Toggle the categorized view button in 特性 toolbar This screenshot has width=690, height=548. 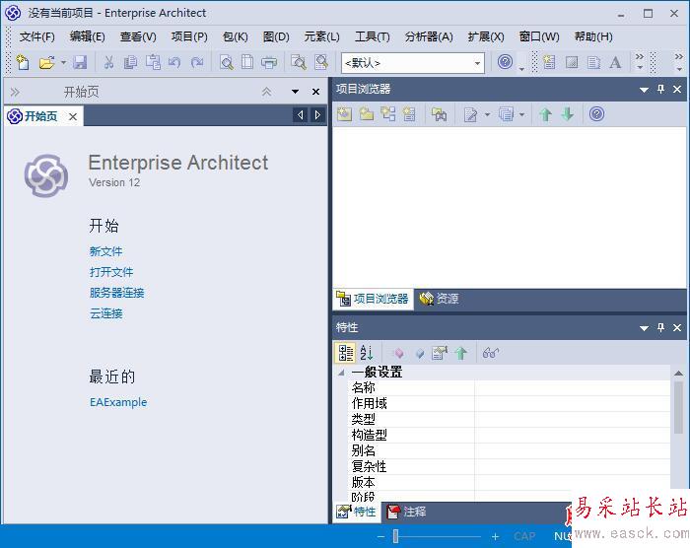(x=345, y=353)
